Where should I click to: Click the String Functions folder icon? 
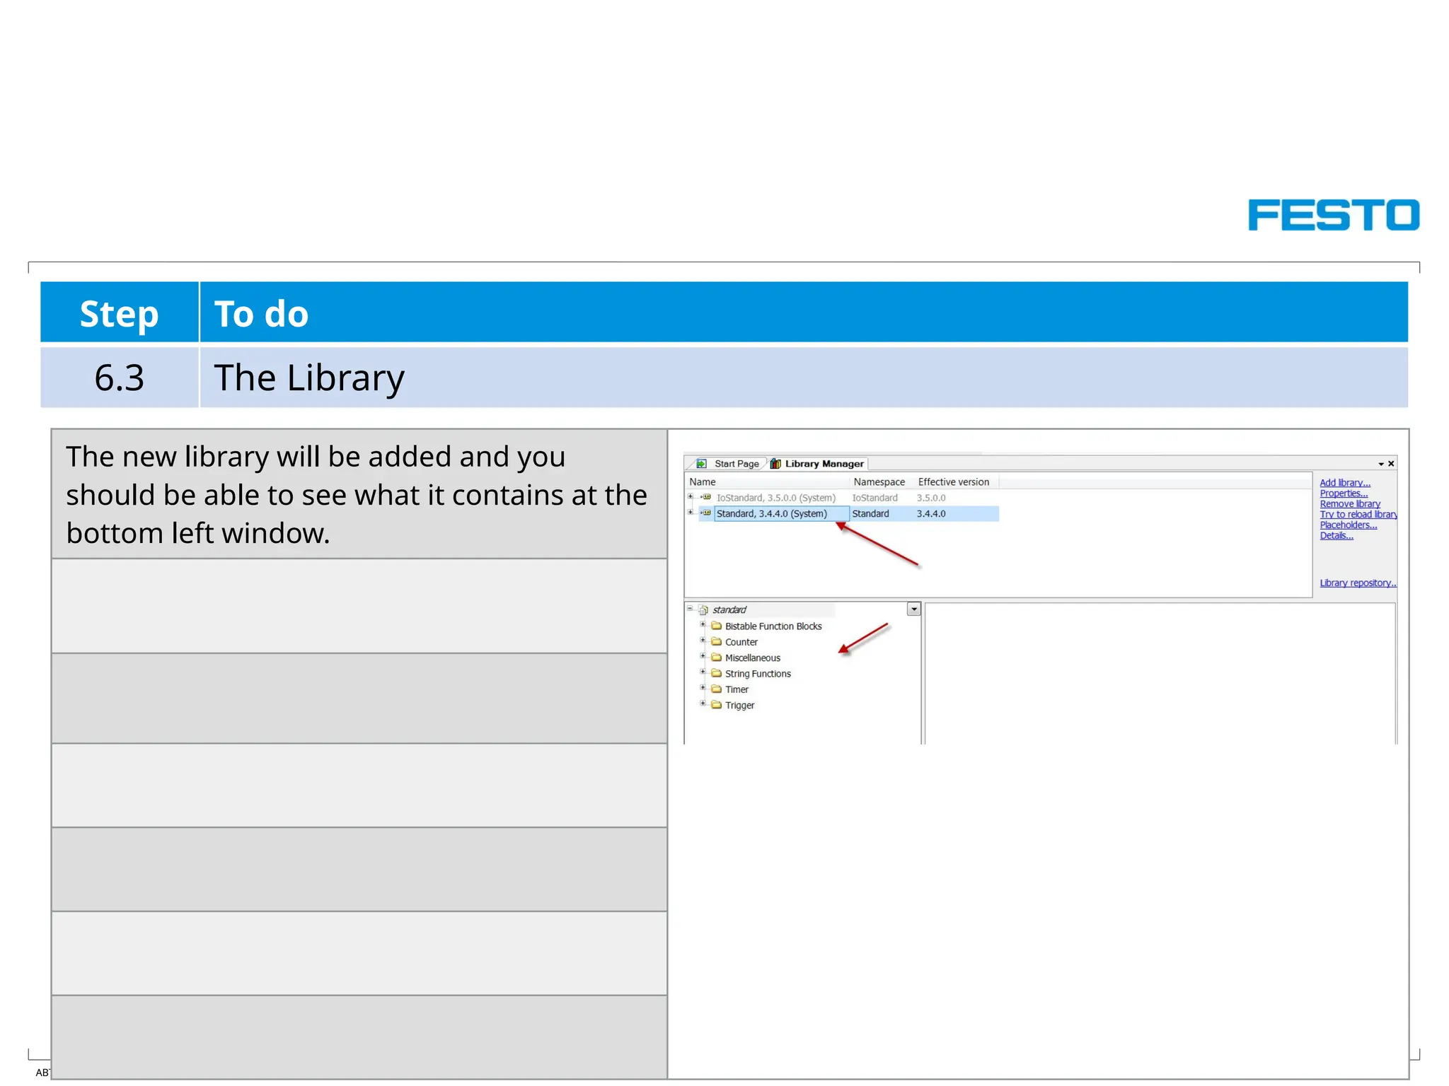pyautogui.click(x=716, y=673)
